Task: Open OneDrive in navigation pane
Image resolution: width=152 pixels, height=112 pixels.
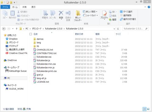Action: (x=10, y=60)
